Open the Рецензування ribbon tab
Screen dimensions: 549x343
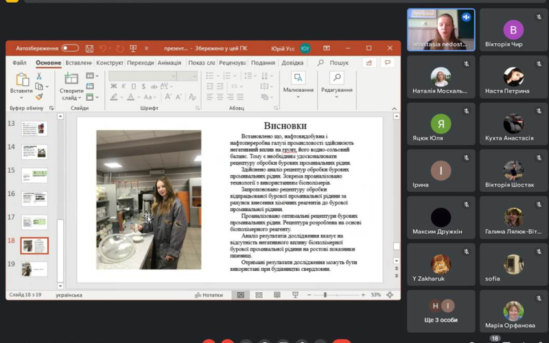click(x=232, y=62)
